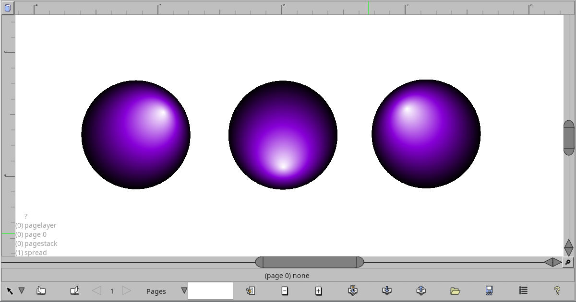Click the help question mark icon
This screenshot has height=302, width=576.
point(557,290)
